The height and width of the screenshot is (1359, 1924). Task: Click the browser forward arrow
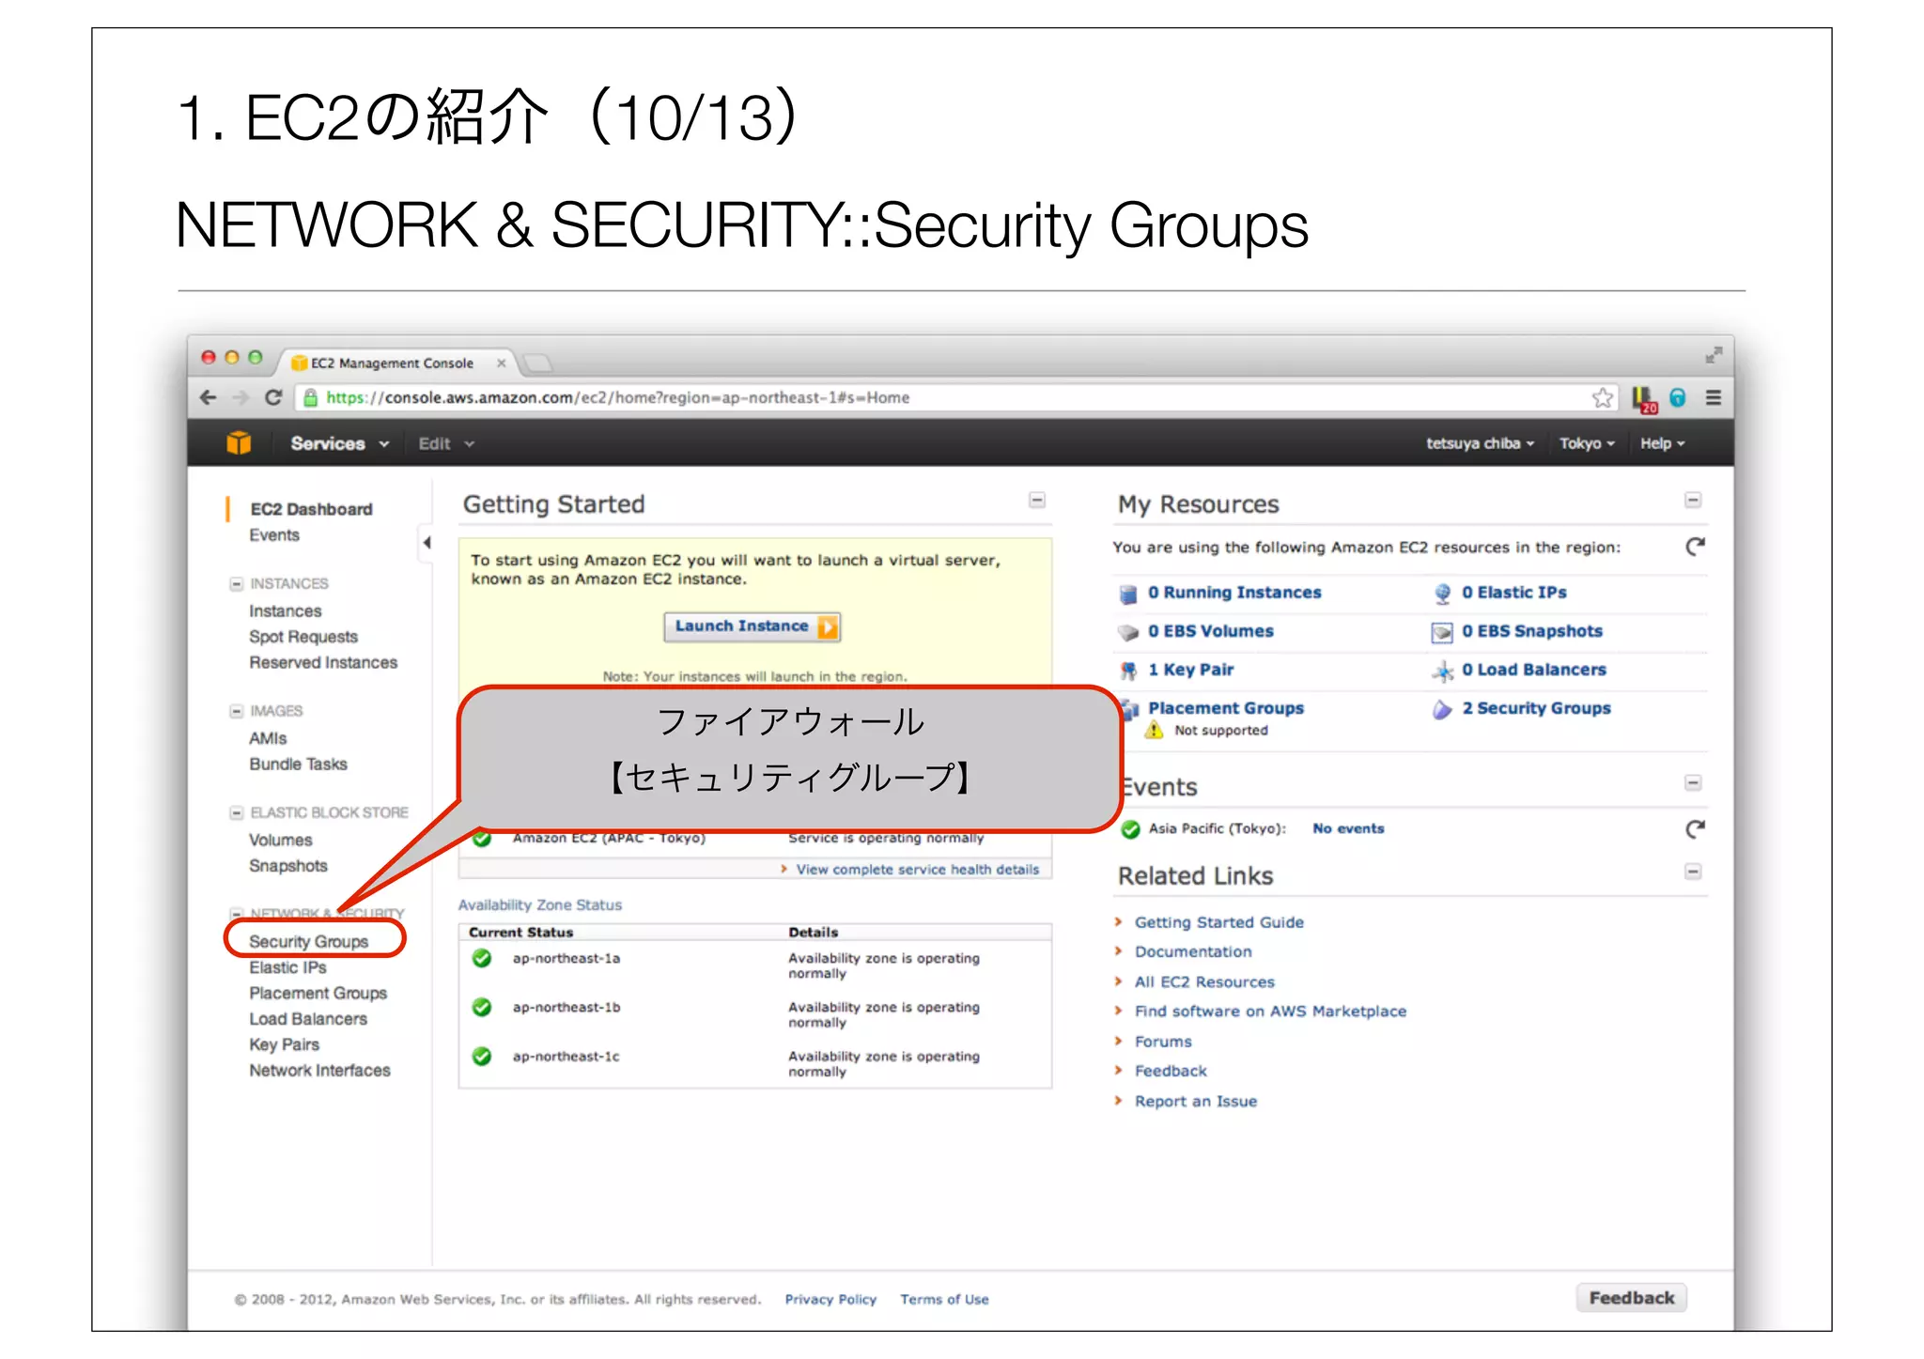pyautogui.click(x=240, y=397)
